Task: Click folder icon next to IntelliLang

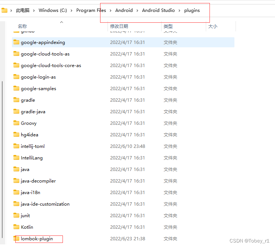Action: point(16,158)
